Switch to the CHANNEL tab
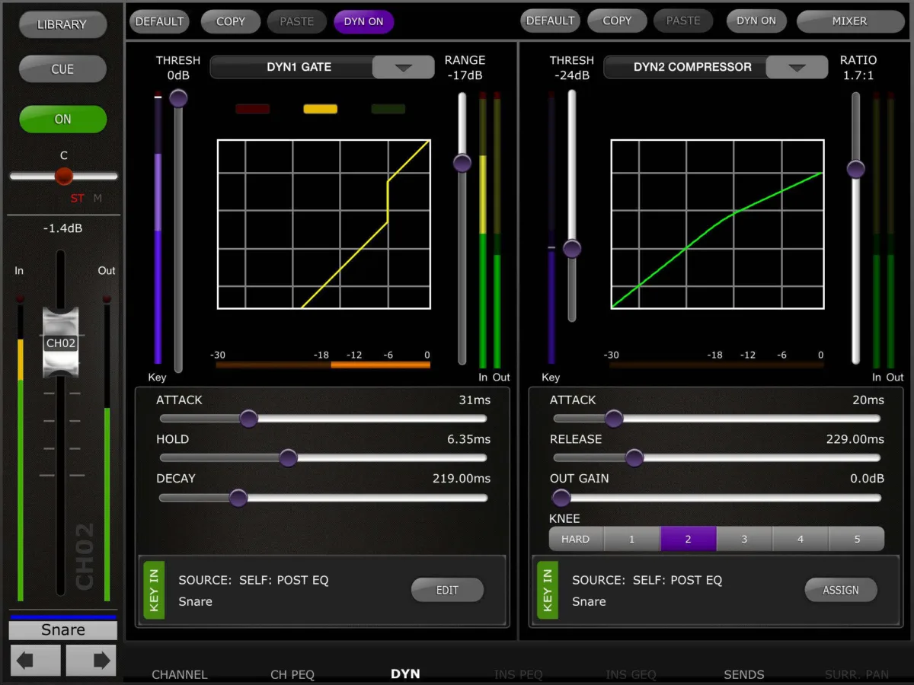The height and width of the screenshot is (685, 914). 179,674
